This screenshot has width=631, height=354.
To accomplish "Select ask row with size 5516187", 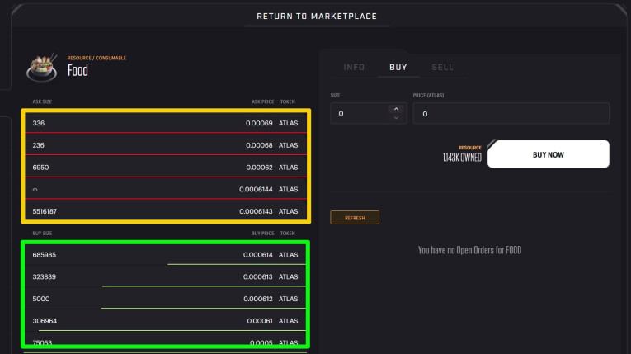I will [166, 211].
